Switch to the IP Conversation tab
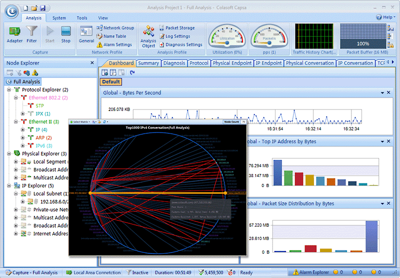 click(355, 63)
